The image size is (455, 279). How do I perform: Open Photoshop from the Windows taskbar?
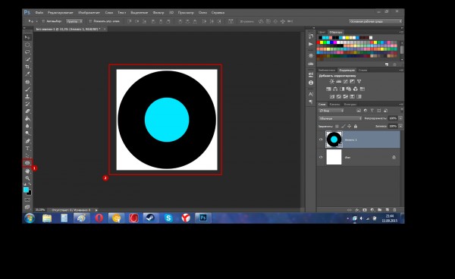coord(203,218)
